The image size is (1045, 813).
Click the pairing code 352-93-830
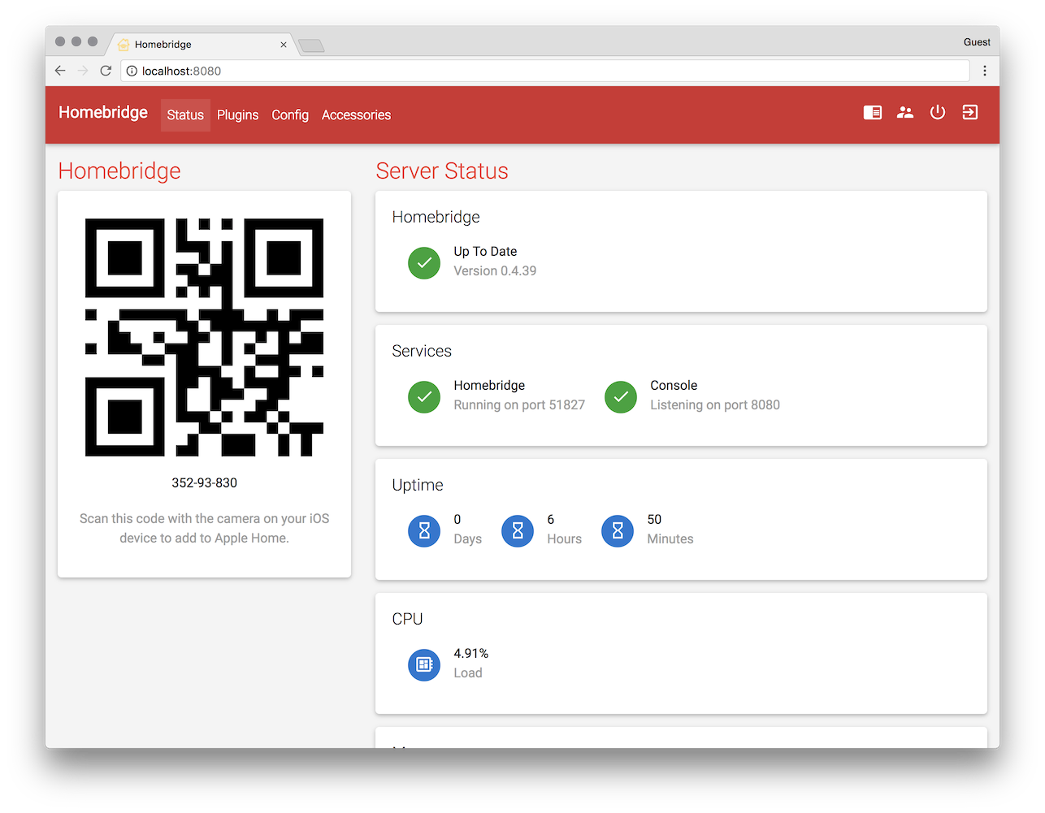(204, 482)
